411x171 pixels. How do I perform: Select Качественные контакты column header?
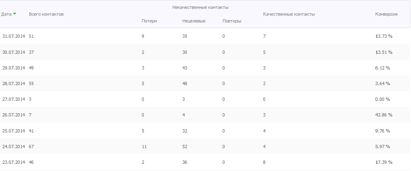click(x=289, y=14)
